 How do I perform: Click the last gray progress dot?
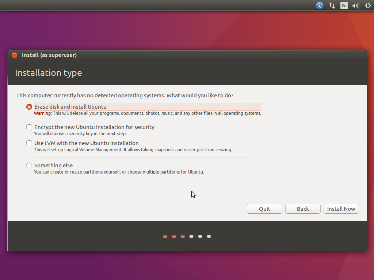click(x=209, y=236)
